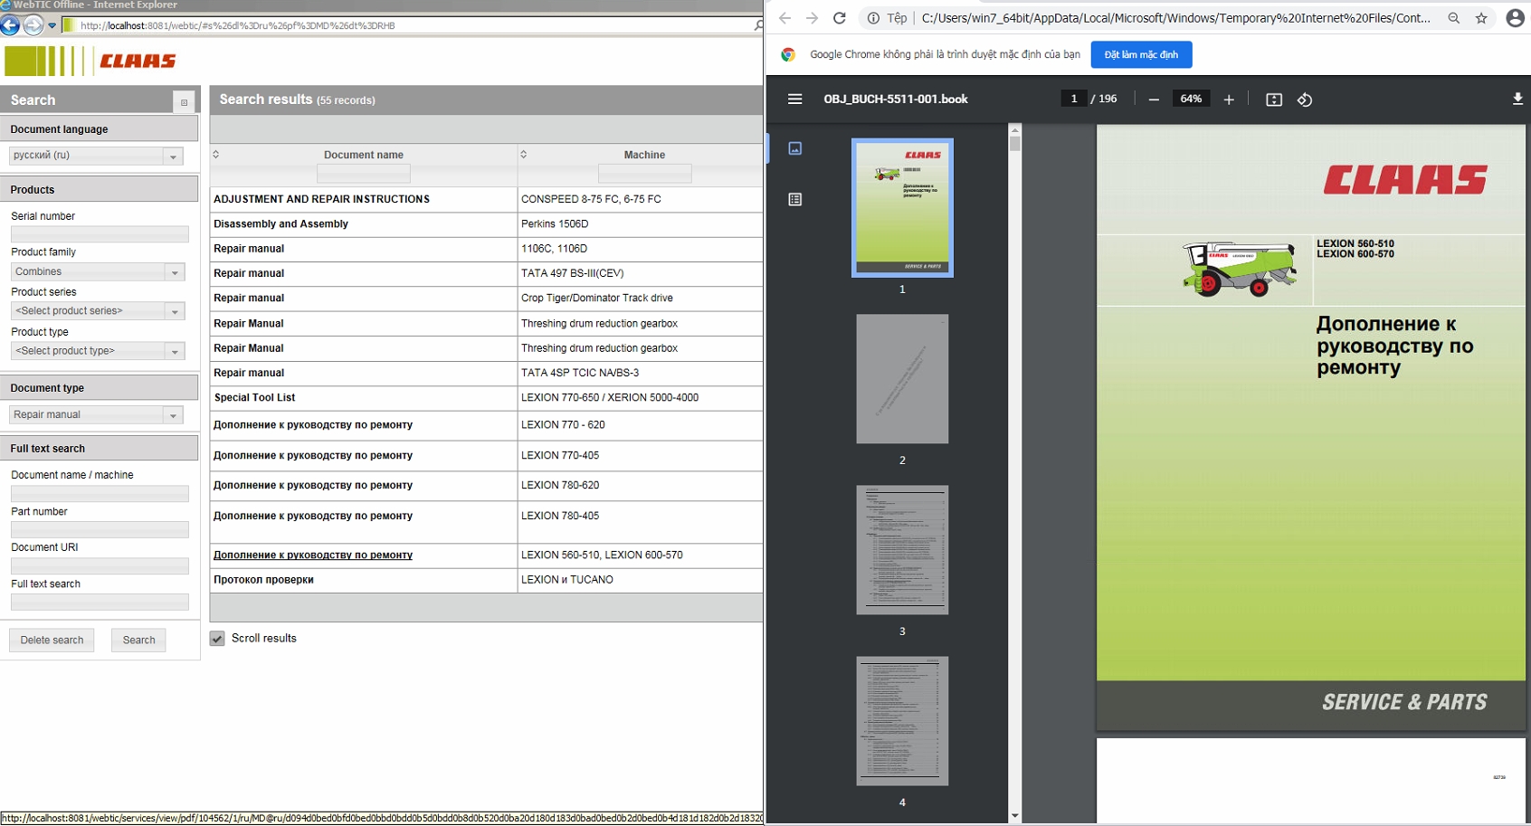Zoom in on the PDF document
The width and height of the screenshot is (1531, 826).
1228,100
